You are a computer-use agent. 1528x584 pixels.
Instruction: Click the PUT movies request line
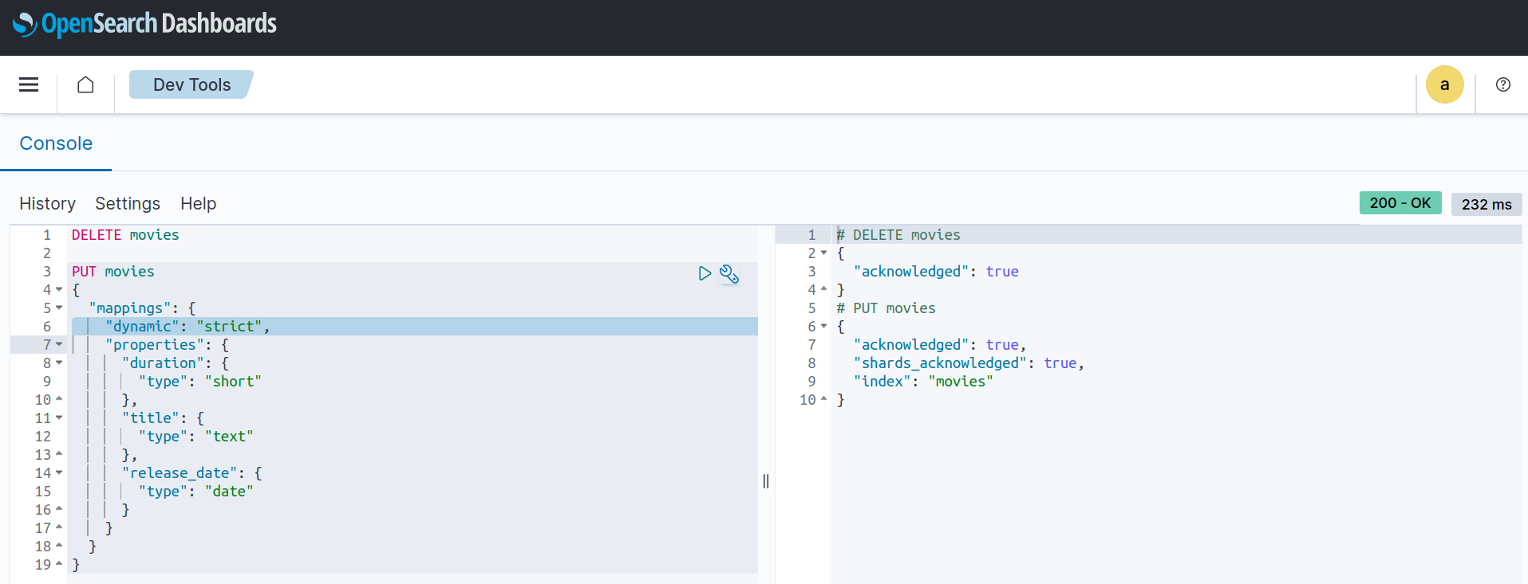click(x=113, y=272)
